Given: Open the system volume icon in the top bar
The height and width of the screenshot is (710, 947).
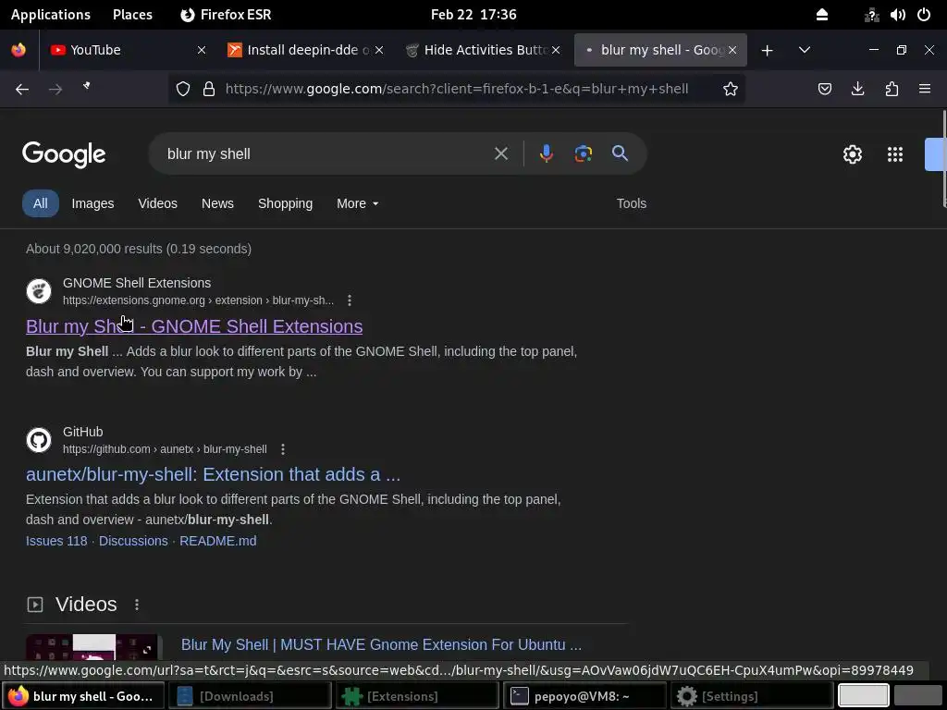Looking at the screenshot, I should click(897, 15).
